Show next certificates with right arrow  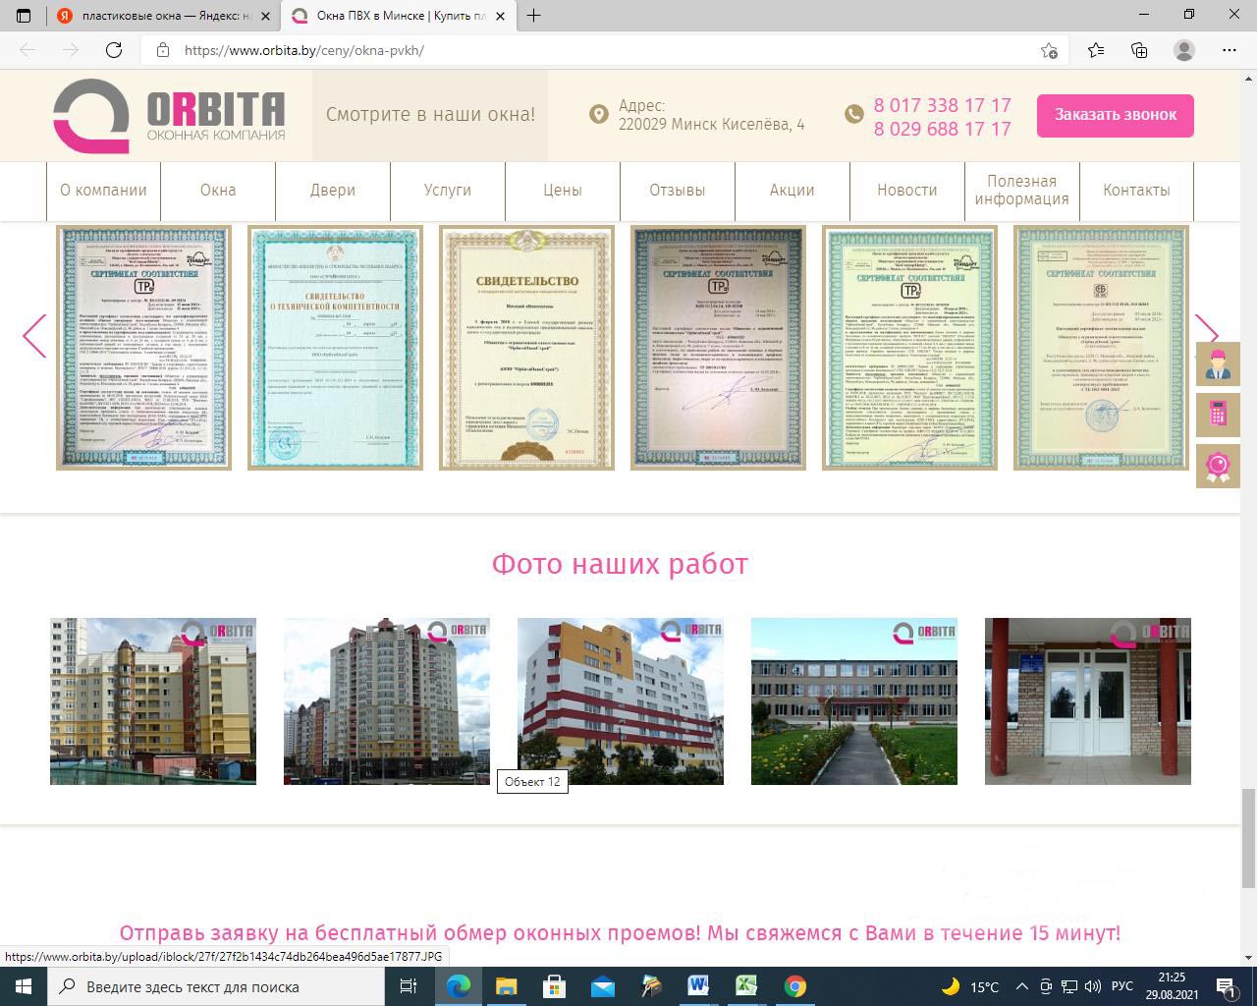pyautogui.click(x=1205, y=336)
